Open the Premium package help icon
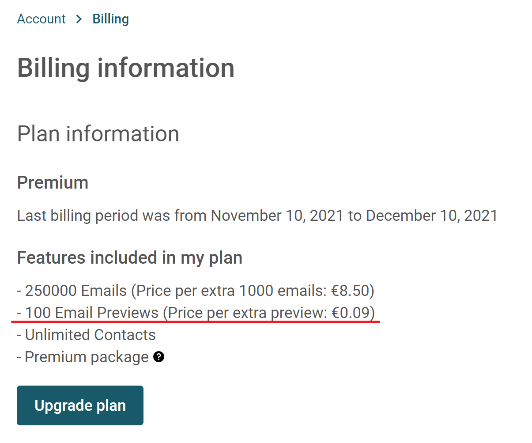Image resolution: width=532 pixels, height=443 pixels. [x=159, y=357]
